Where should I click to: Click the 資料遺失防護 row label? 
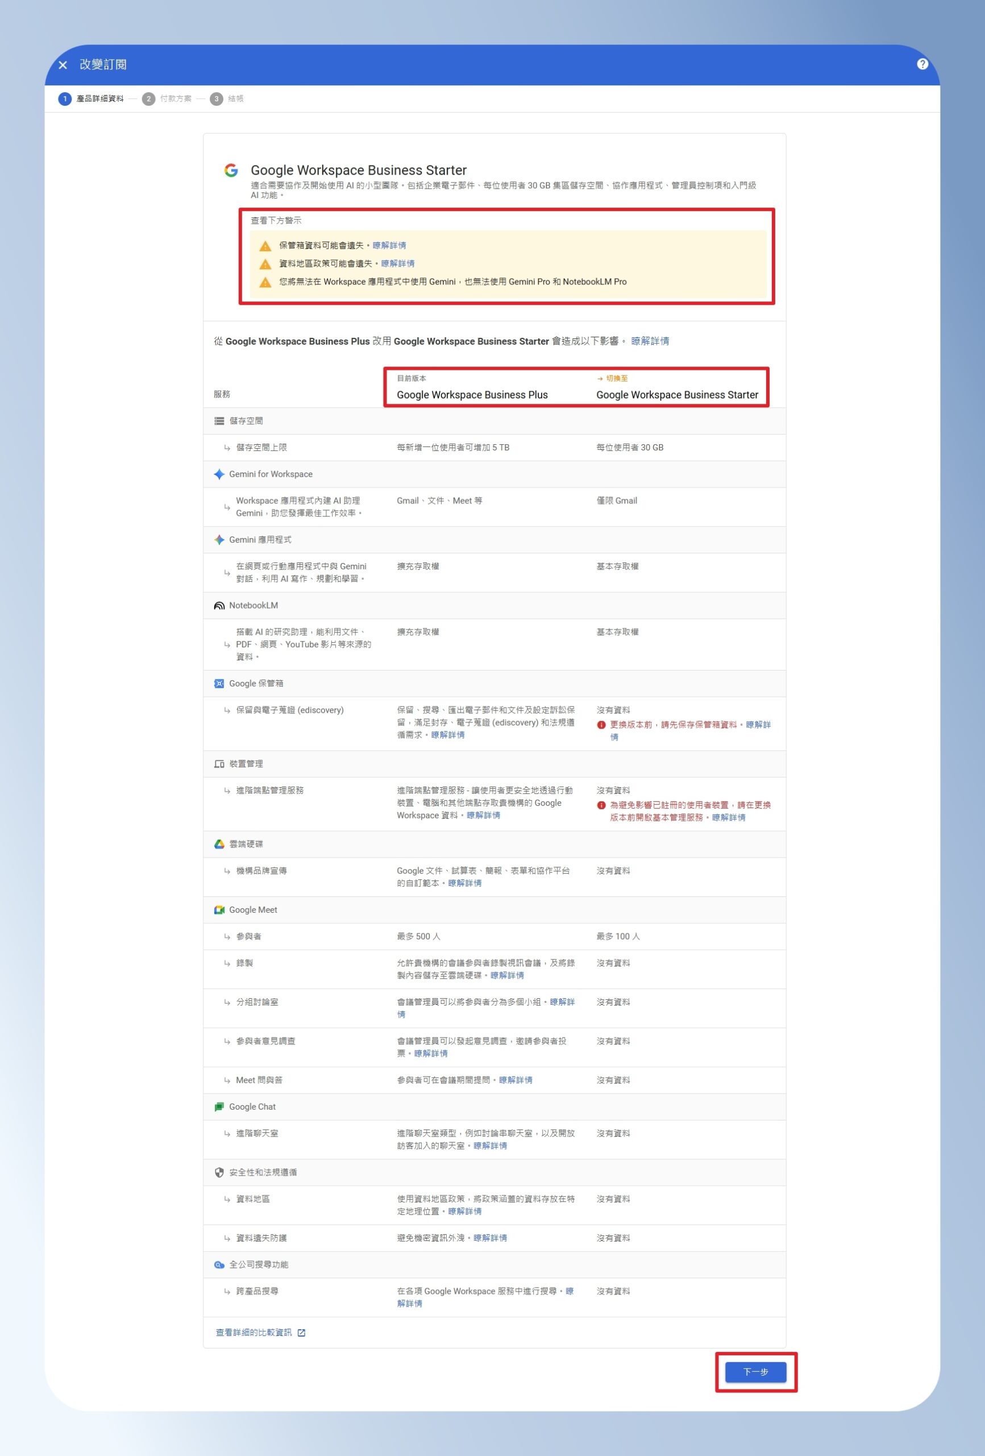point(261,1238)
